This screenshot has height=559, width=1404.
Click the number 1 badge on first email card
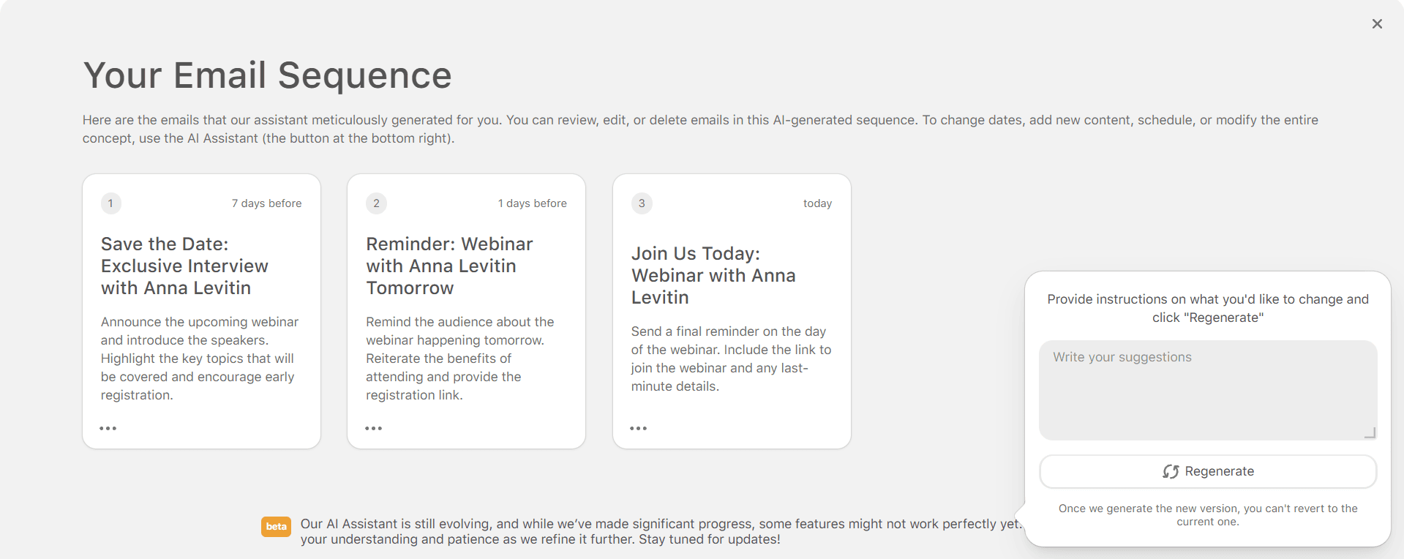(x=111, y=203)
